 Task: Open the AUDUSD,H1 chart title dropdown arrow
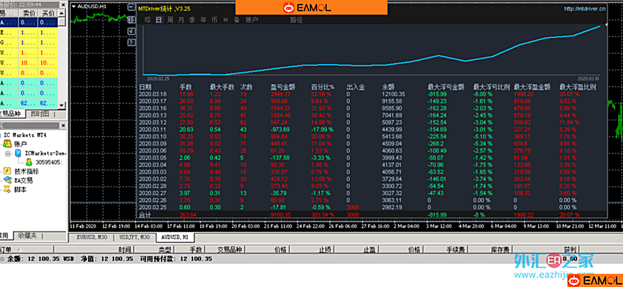click(x=74, y=7)
